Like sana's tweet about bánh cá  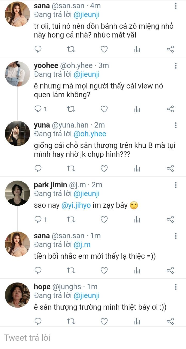104,49
